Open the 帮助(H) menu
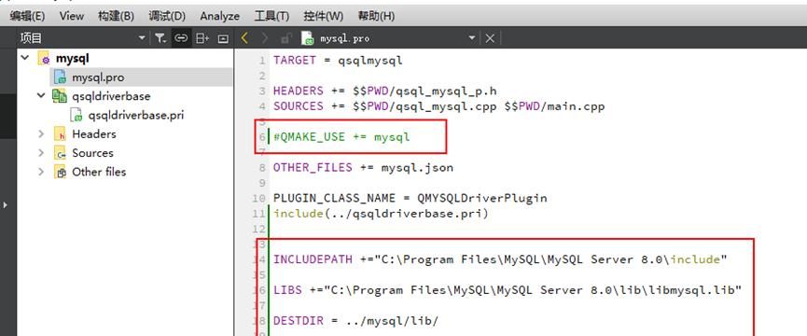 (376, 16)
